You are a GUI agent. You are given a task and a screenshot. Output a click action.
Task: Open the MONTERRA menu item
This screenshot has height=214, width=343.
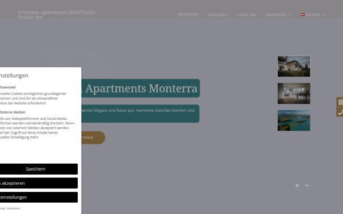coord(188,15)
